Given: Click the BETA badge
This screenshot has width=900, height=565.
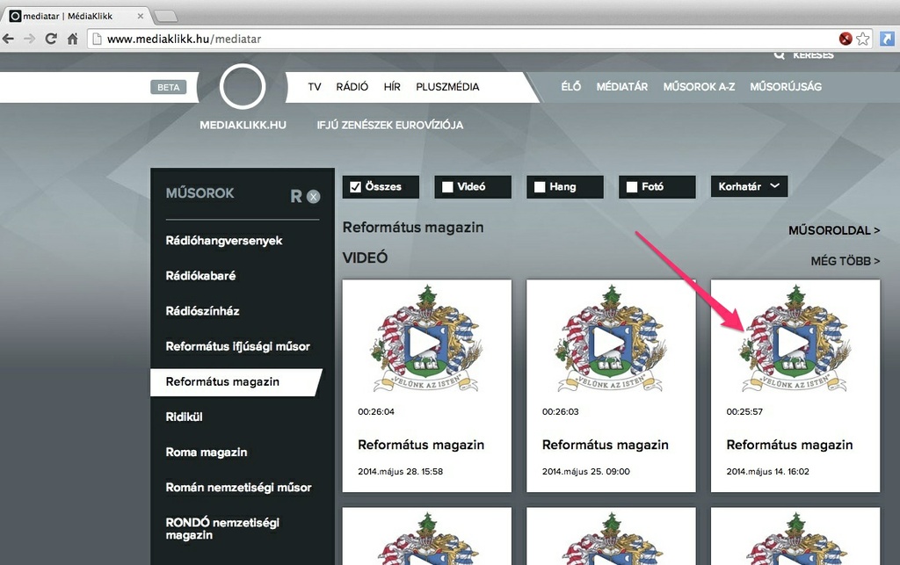Looking at the screenshot, I should 168,87.
